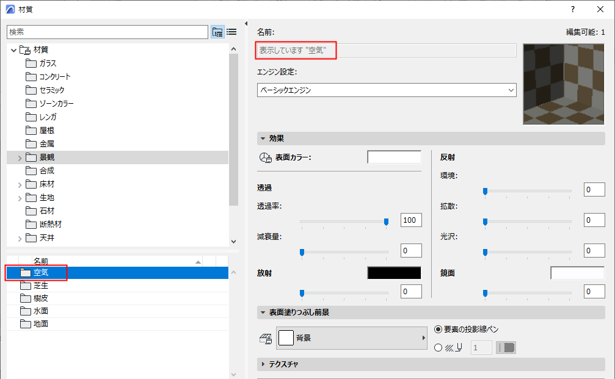Open the 屋根 folder

(x=40, y=130)
